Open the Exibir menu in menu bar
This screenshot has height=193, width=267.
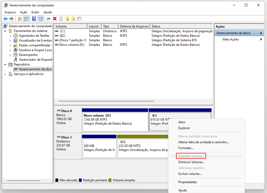pos(35,12)
